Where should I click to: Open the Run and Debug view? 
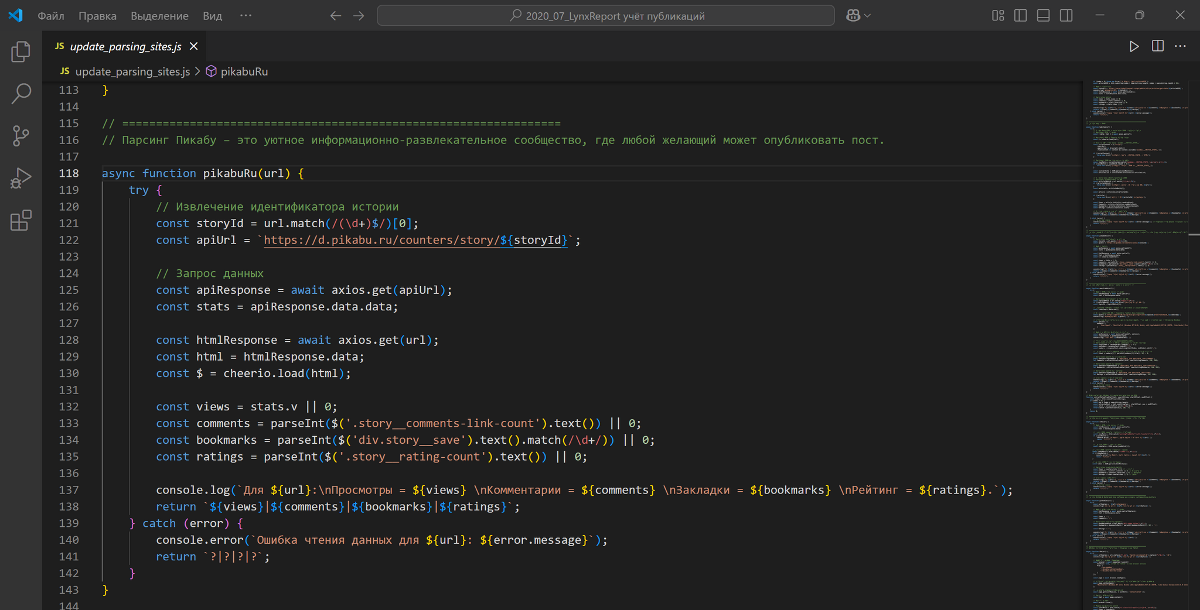point(21,178)
